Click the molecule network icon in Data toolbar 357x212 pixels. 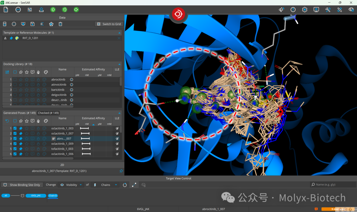tap(42, 24)
